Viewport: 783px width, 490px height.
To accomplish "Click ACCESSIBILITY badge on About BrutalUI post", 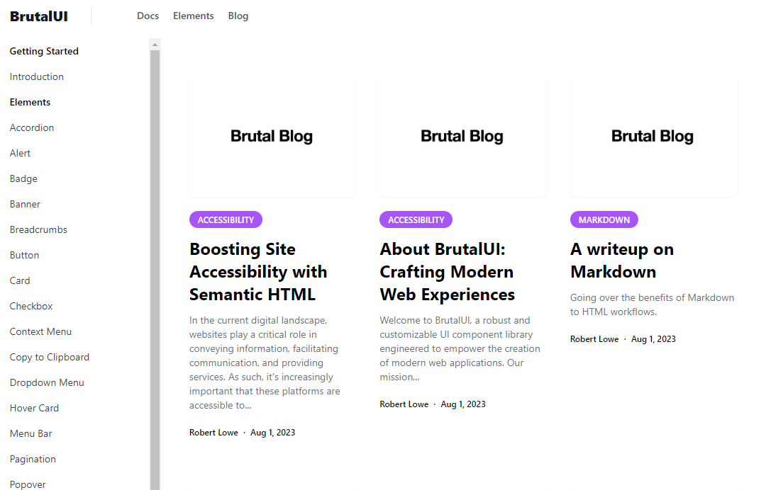I will (416, 220).
